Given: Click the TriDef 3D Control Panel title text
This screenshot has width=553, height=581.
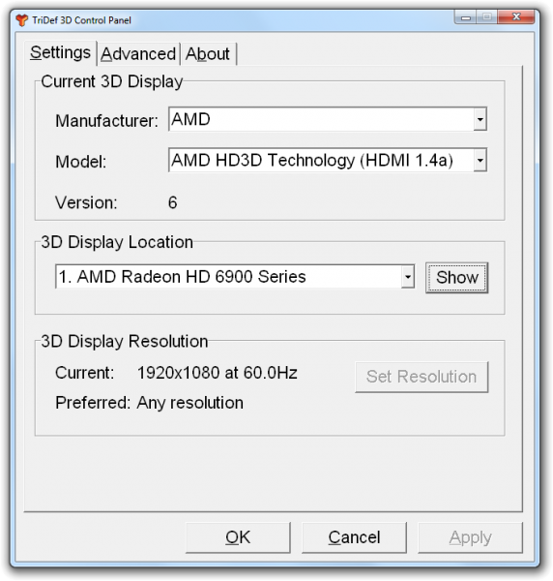Looking at the screenshot, I should [81, 20].
